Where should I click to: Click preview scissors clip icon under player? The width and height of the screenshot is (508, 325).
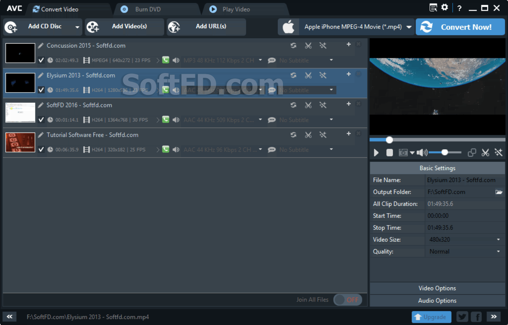[x=485, y=152]
